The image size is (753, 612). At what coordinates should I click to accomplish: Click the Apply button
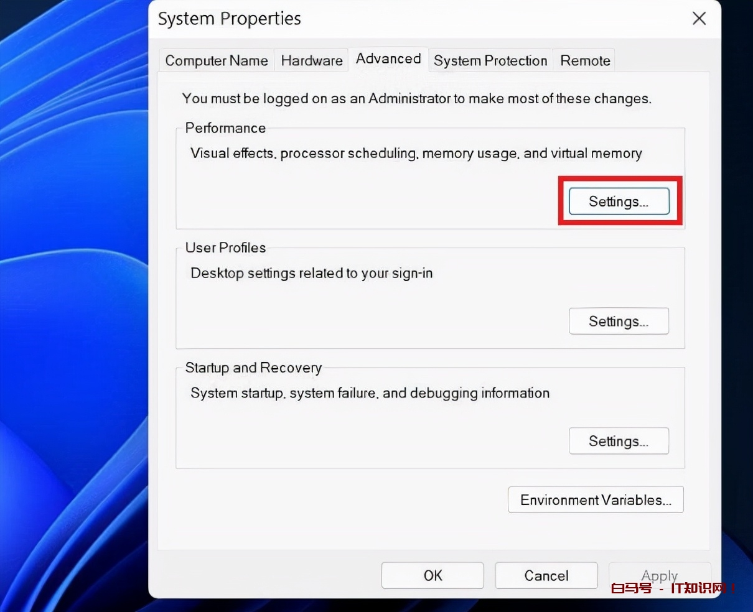point(659,576)
